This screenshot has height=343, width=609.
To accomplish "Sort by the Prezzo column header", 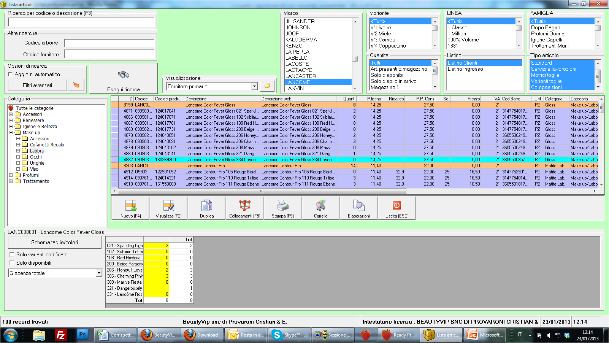I will (x=466, y=98).
